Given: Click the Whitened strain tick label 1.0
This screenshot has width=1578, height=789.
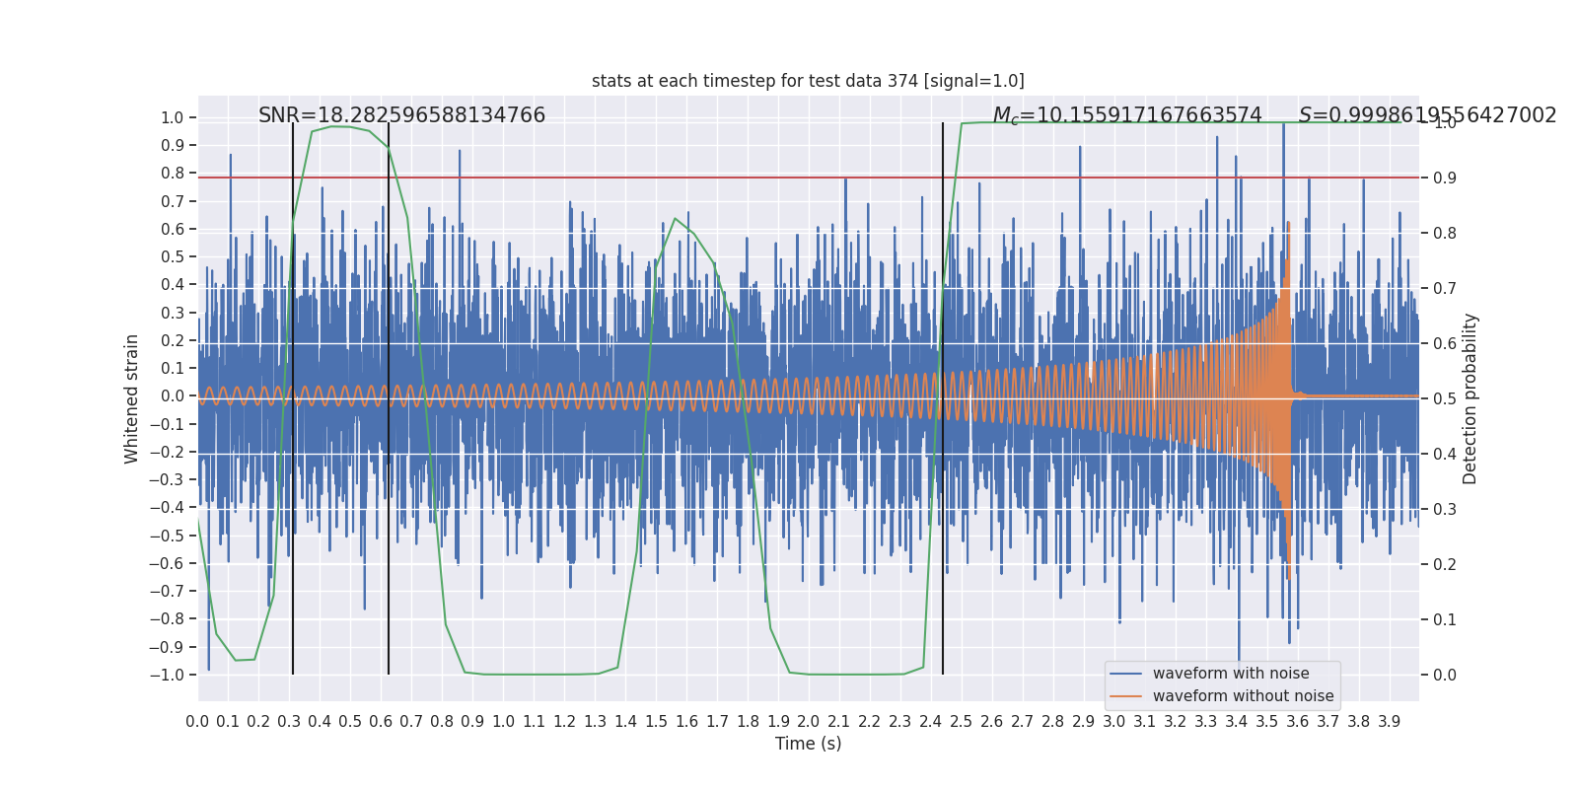Looking at the screenshot, I should 173,118.
